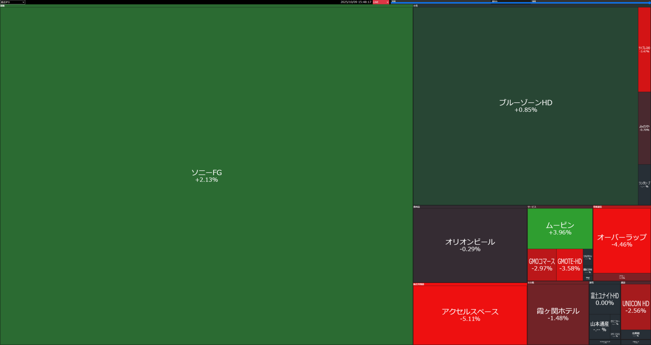
Task: Click the 山本通産 tile
Action: [599, 327]
